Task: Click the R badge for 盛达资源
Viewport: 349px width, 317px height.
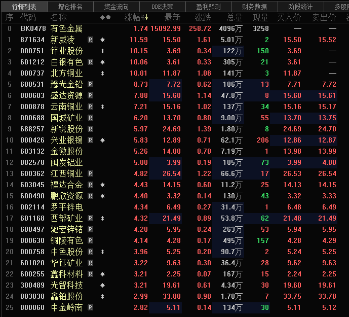Action: point(90,95)
